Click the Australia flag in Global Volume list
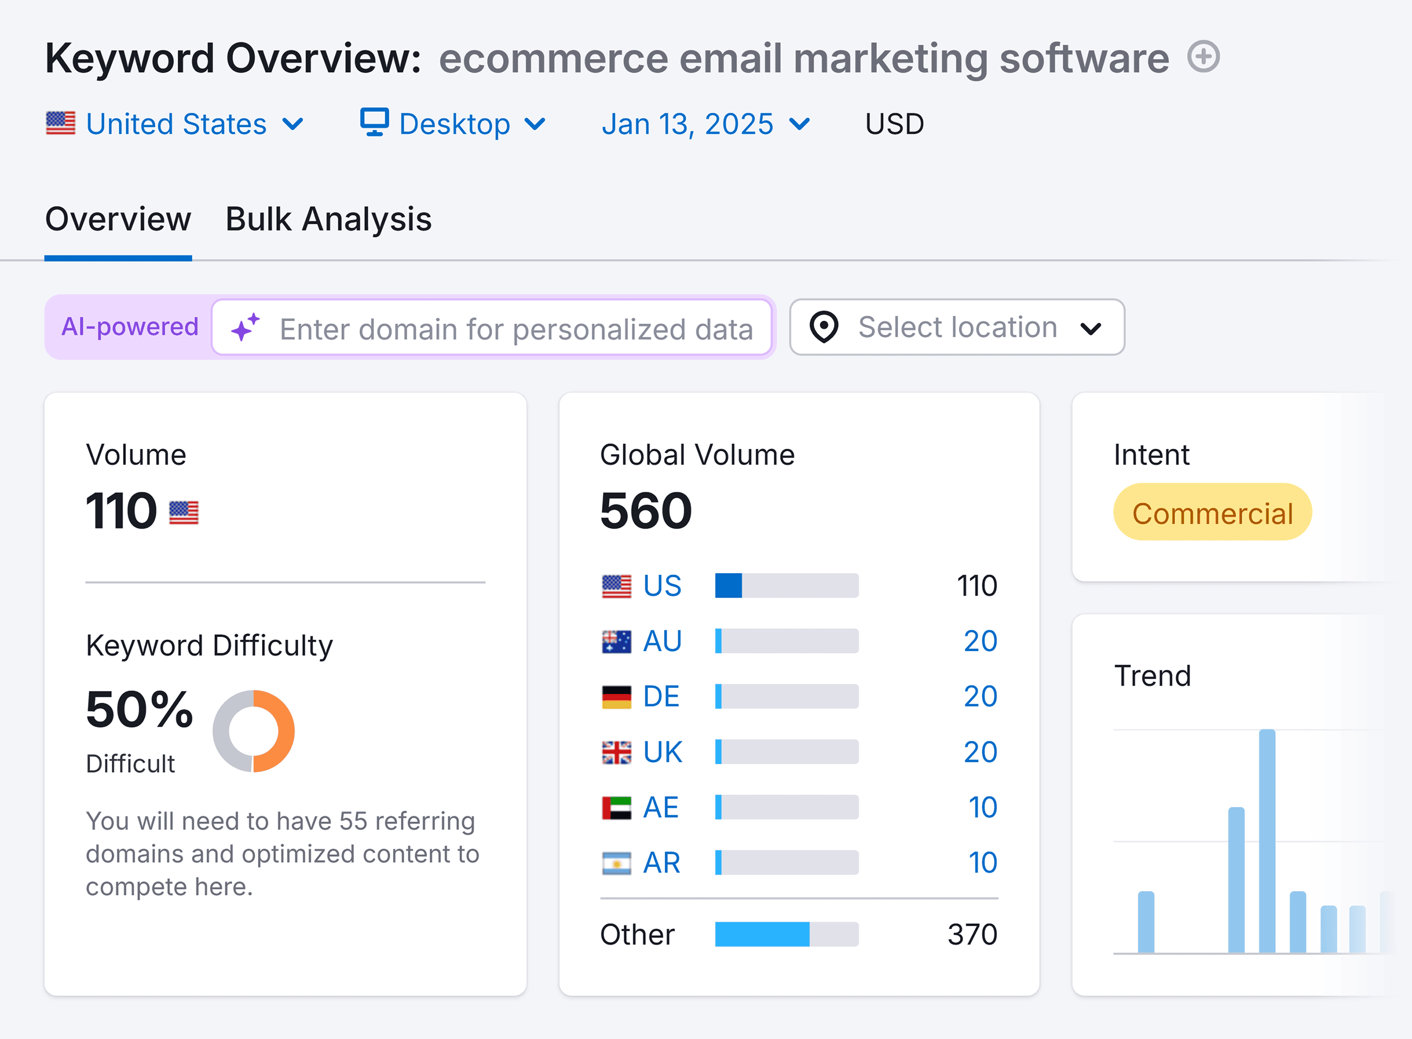The height and width of the screenshot is (1039, 1412). tap(617, 641)
